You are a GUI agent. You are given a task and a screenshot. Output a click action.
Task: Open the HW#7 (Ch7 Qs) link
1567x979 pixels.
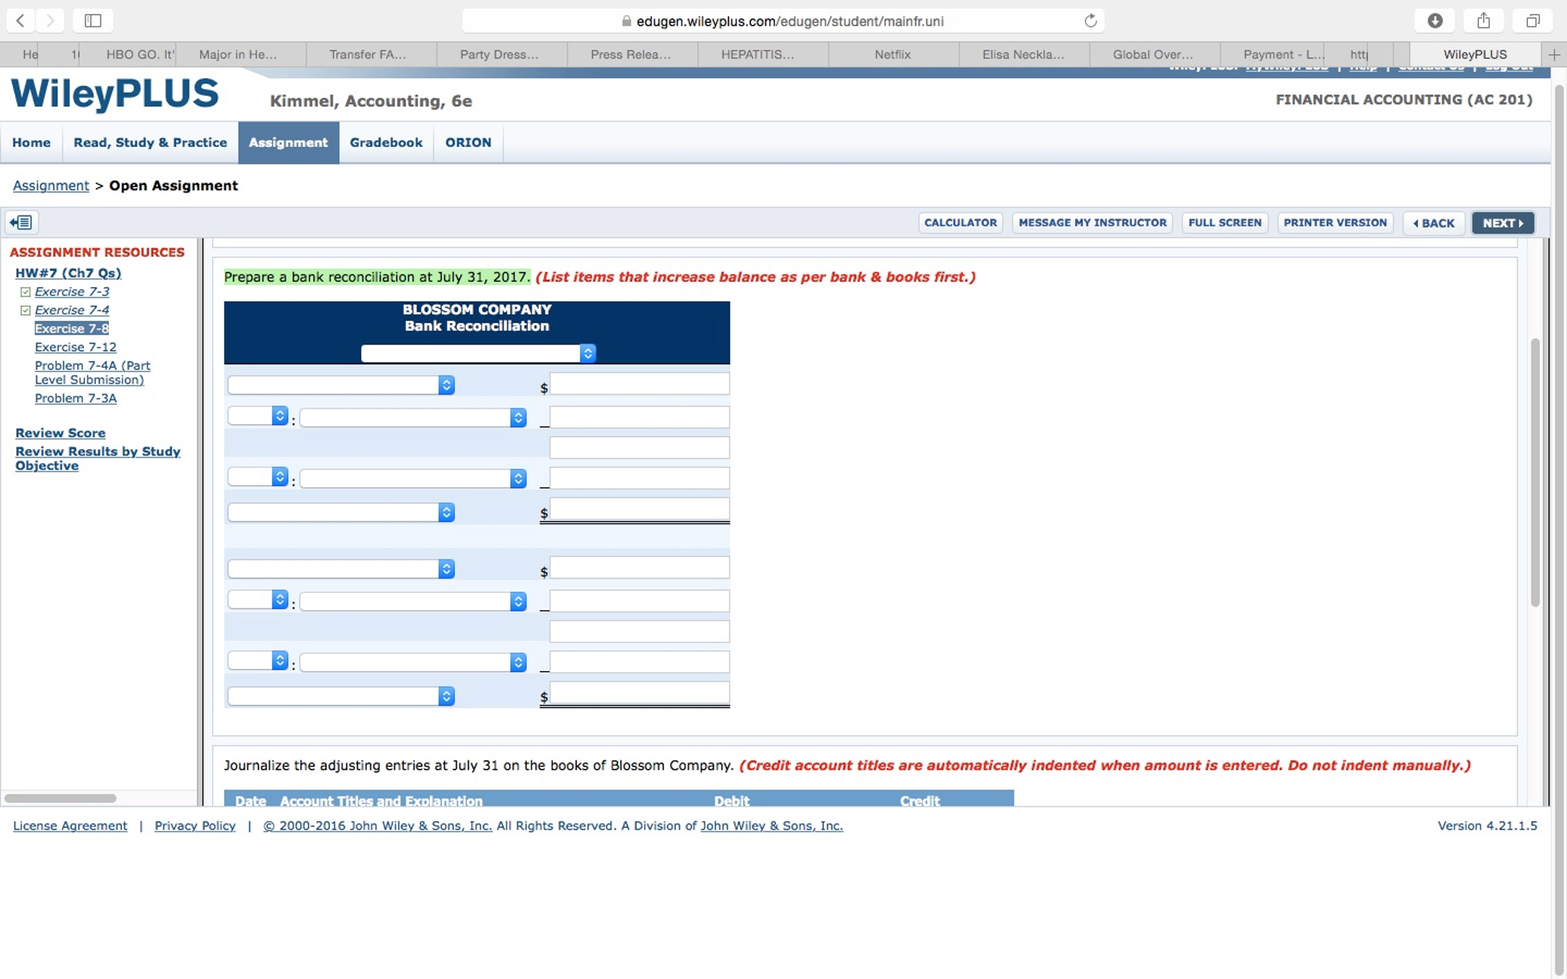click(68, 272)
